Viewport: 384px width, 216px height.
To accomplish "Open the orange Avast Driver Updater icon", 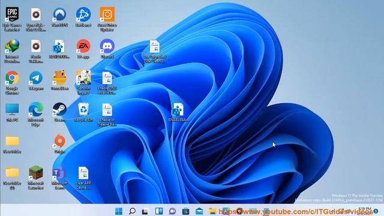I will coord(107,19).
